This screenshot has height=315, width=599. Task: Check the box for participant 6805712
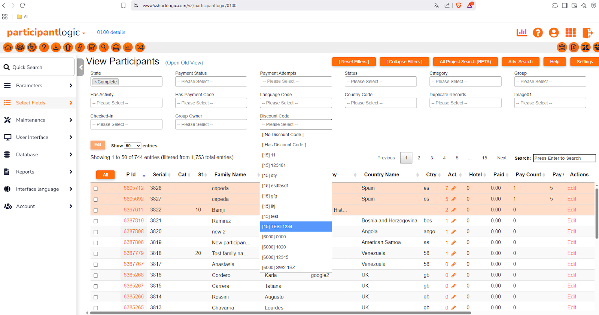pyautogui.click(x=96, y=189)
